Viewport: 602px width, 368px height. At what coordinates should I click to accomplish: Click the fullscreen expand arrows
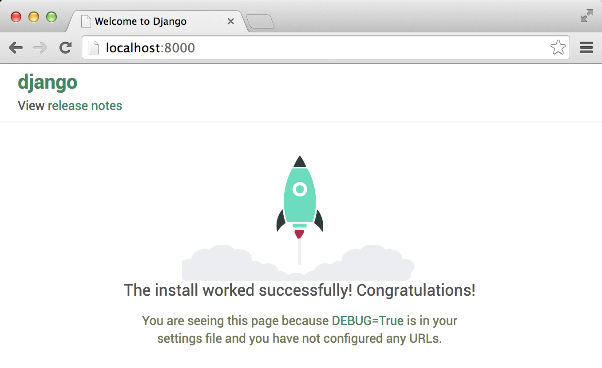pyautogui.click(x=587, y=16)
